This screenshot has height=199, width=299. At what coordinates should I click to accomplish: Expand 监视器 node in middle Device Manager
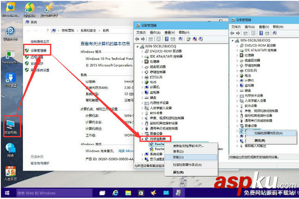[142, 92]
